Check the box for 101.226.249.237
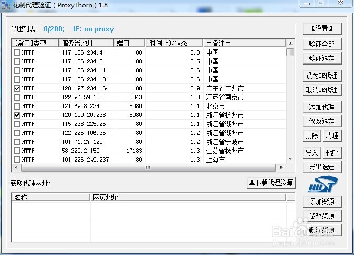The image size is (354, 255). [x=17, y=160]
